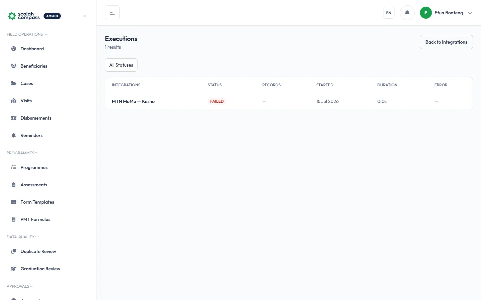The image size is (481, 300).
Task: Toggle sidebar with hamburger menu button
Action: click(112, 13)
